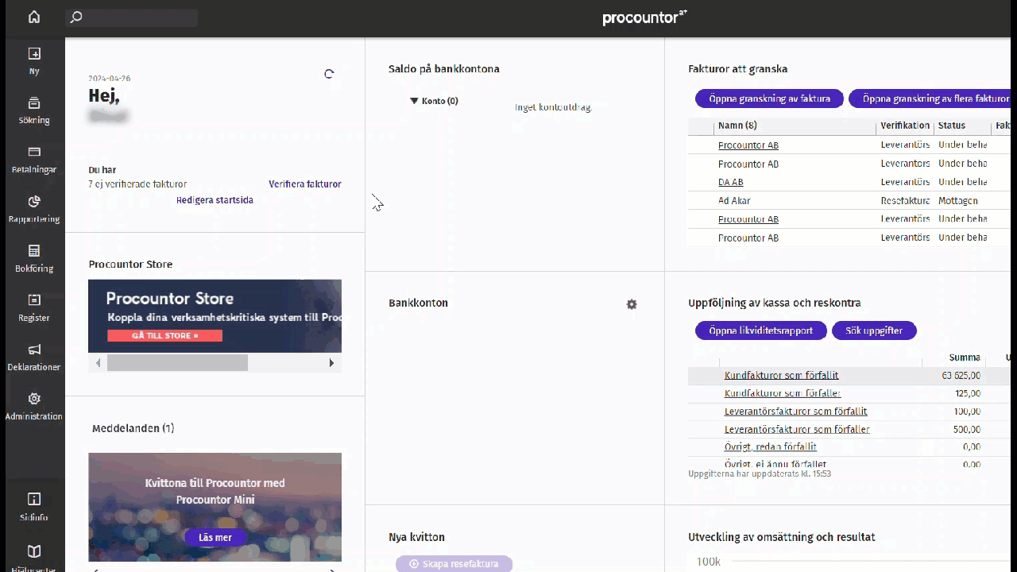This screenshot has height=572, width=1017.
Task: Sort by the Verifikation column header
Action: point(905,126)
